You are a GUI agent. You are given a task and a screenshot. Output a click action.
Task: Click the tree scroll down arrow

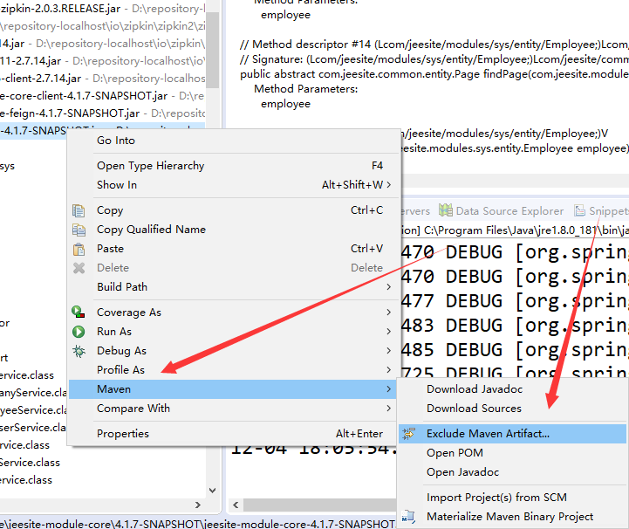213,490
